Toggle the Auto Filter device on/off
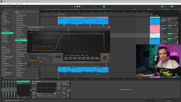Viewport: 181px width, 102px height. 33,82
